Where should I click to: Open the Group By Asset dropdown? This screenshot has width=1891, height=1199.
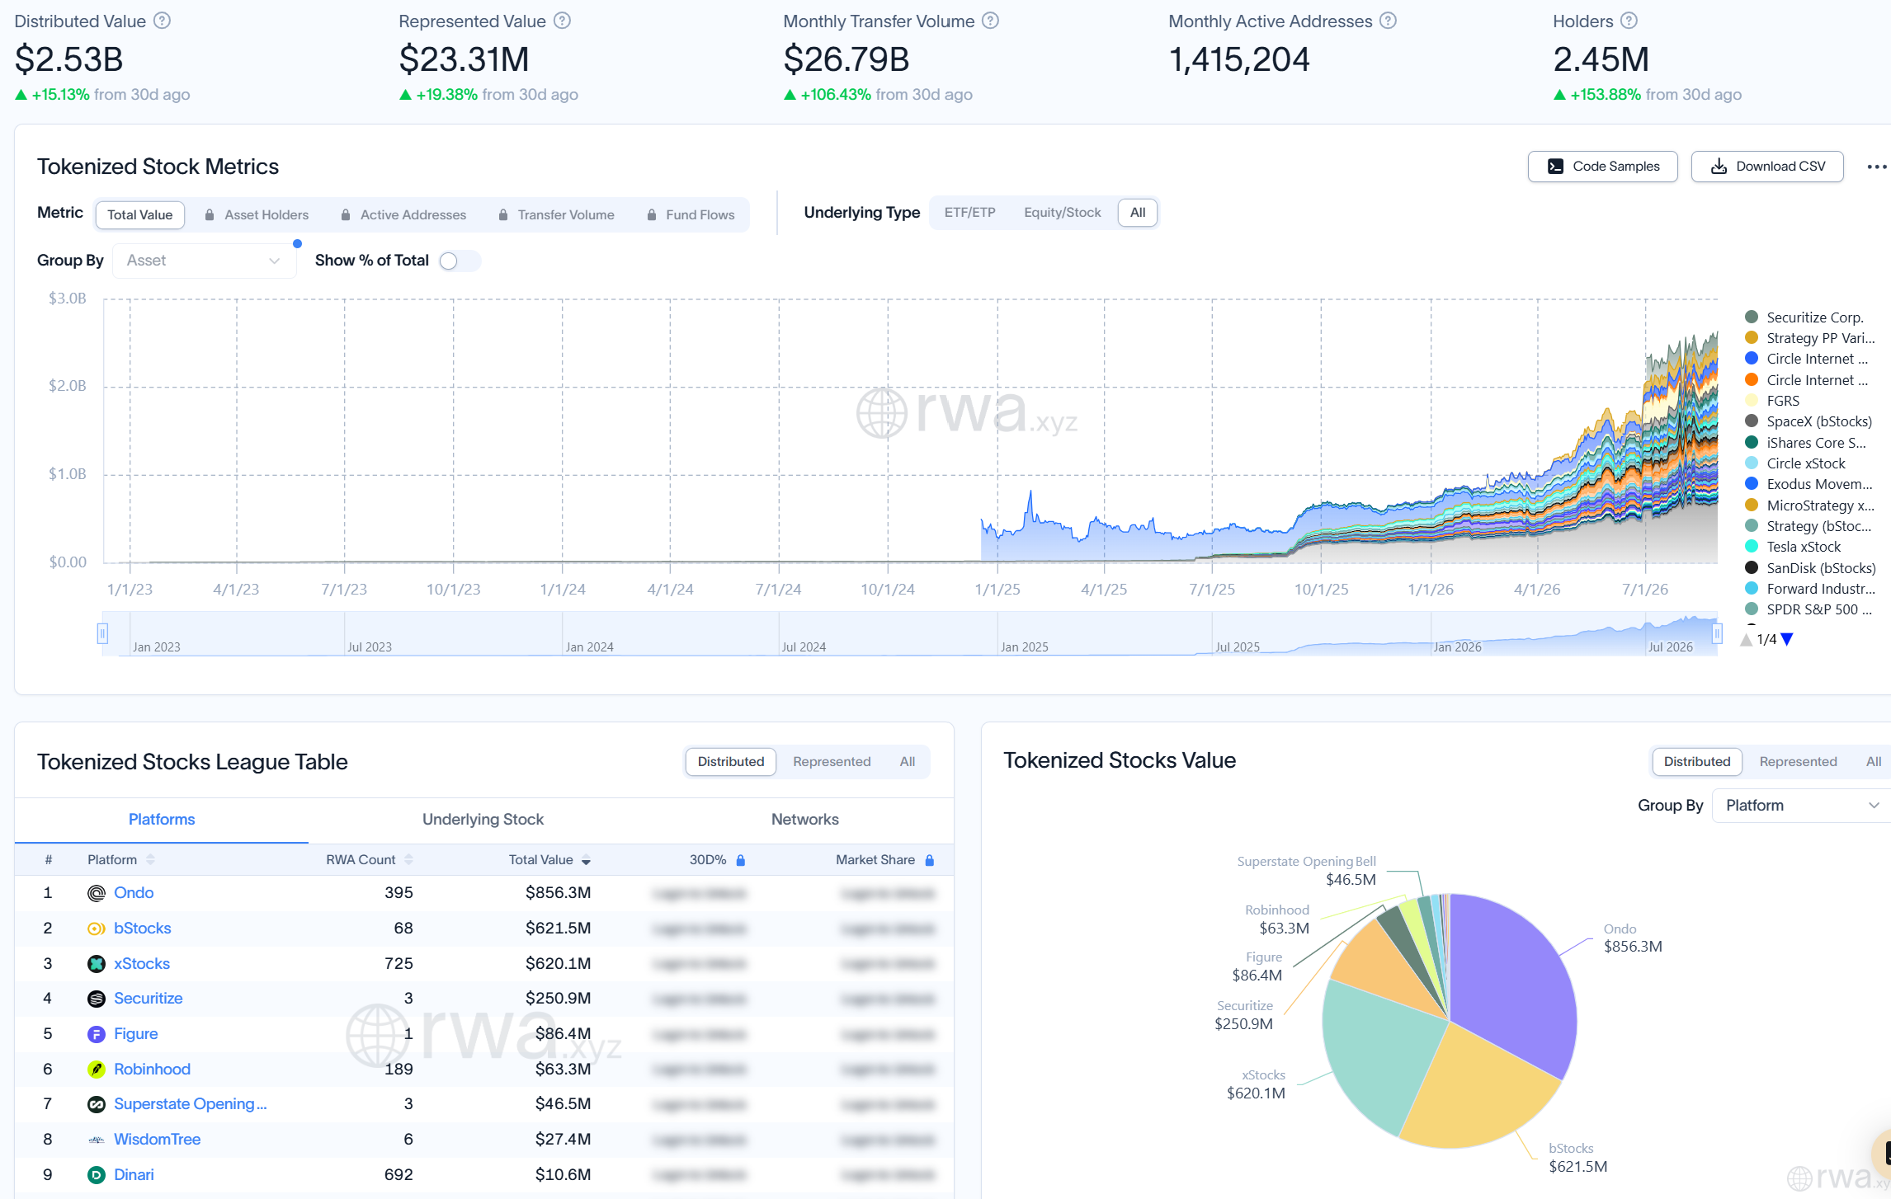pos(204,261)
